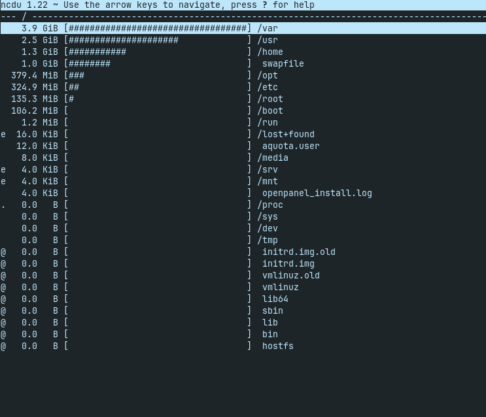
Task: Select the bin symlink entry
Action: click(x=243, y=334)
